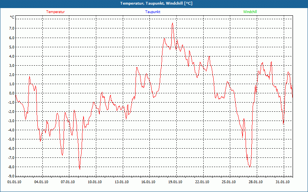Click the -1,0 y-axis label
308x192 pixels.
click(11, 103)
